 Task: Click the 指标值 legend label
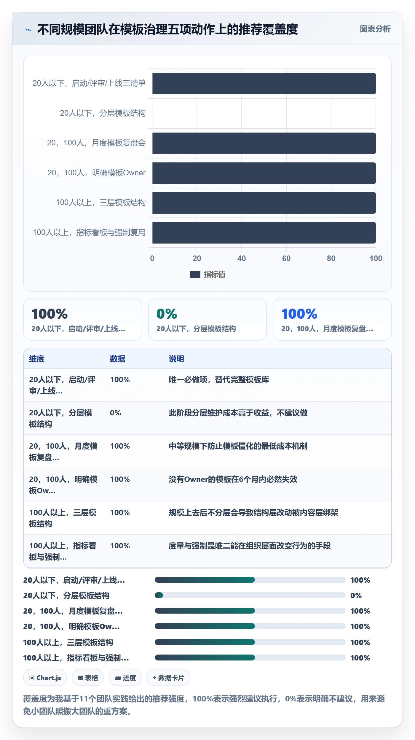pos(214,275)
